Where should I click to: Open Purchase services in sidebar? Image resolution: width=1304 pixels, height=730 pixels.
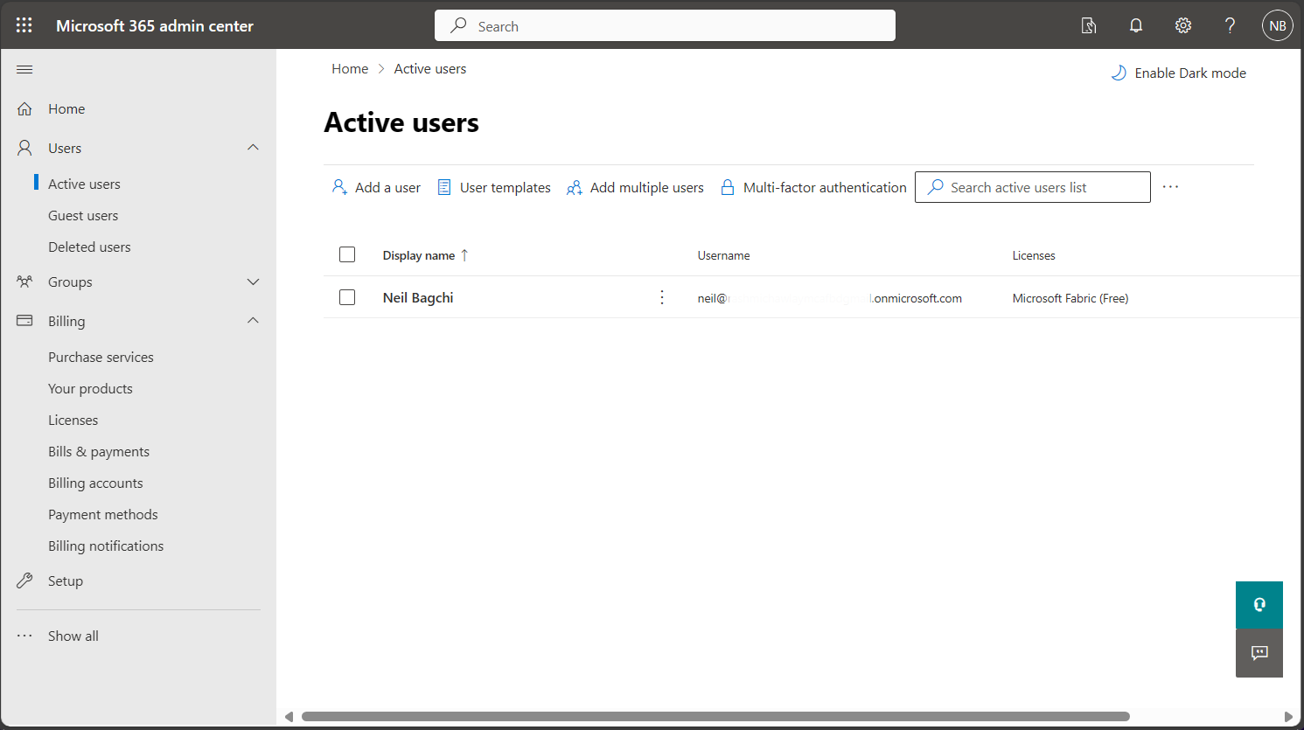(x=101, y=357)
